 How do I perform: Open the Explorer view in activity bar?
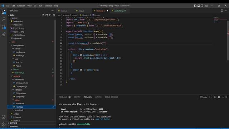coord(4,12)
